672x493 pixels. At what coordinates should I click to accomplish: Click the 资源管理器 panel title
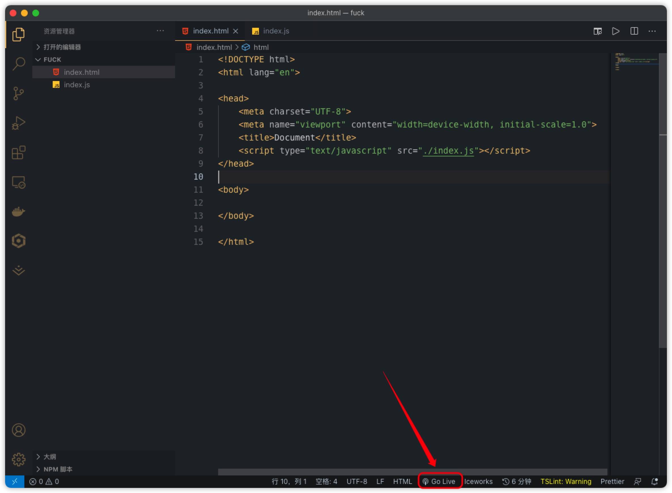coord(59,31)
